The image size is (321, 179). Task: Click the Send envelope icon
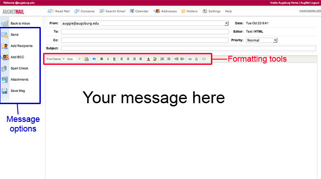coord(5,35)
